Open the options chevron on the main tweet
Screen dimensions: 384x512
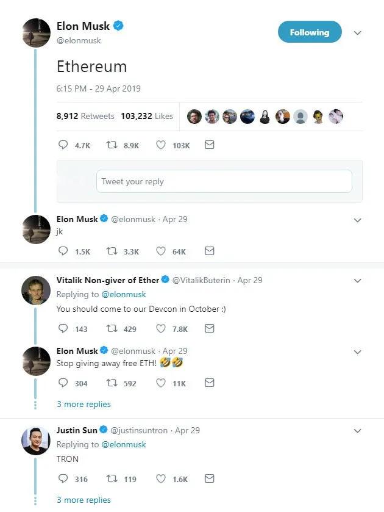pos(358,33)
